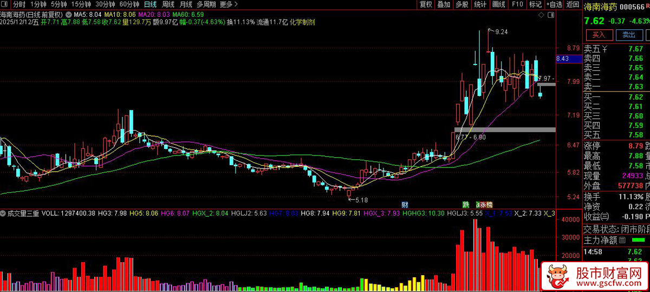650x292 pixels.
Task: Click the diamond marker icon above the chart
Action: pyautogui.click(x=541, y=15)
